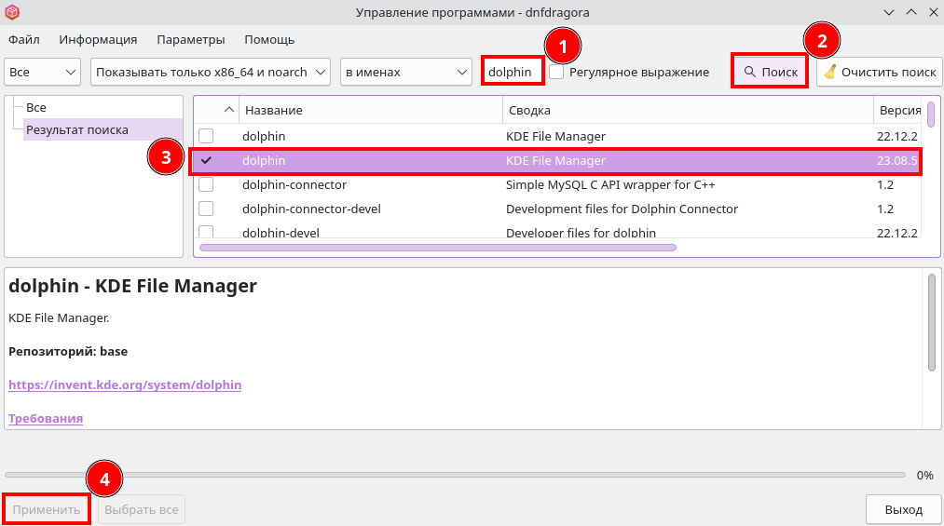
Task: Toggle the Регулярное выражение checkbox
Action: [x=557, y=72]
